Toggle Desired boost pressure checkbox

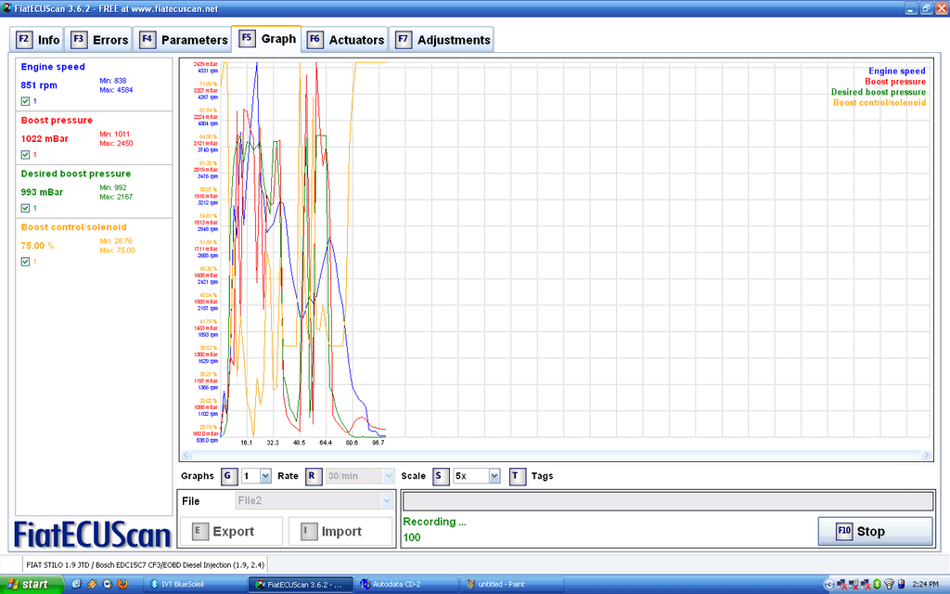click(25, 208)
